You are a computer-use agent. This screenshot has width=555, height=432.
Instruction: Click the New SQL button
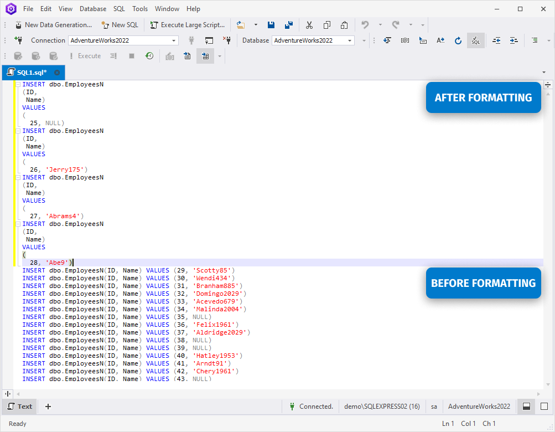120,25
